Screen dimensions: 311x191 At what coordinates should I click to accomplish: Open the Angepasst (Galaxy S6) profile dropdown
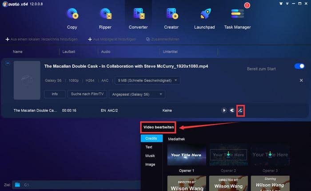point(137,94)
